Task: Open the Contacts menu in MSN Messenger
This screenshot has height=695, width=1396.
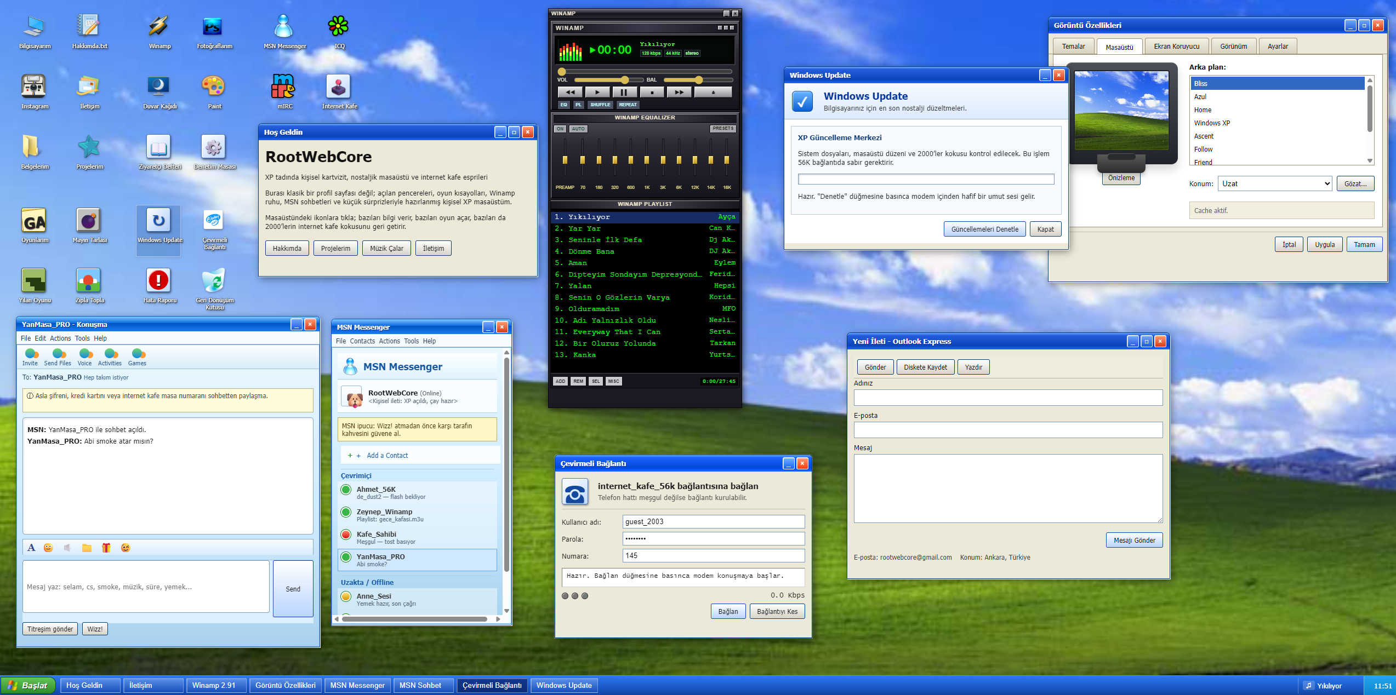Action: coord(362,341)
